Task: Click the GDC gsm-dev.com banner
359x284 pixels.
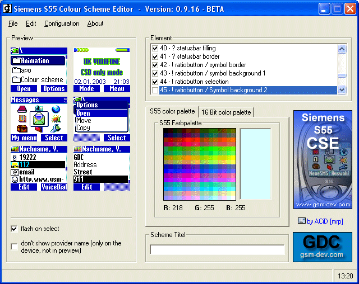Action: click(323, 247)
